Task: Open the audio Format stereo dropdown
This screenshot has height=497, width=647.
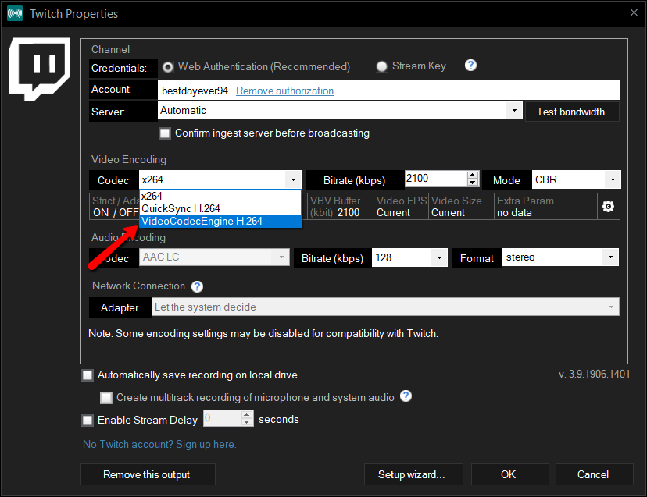Action: click(x=610, y=257)
